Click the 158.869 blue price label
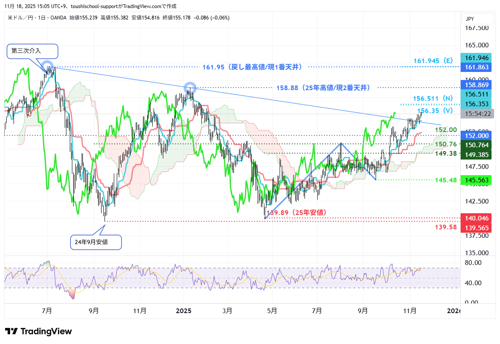 (x=477, y=85)
